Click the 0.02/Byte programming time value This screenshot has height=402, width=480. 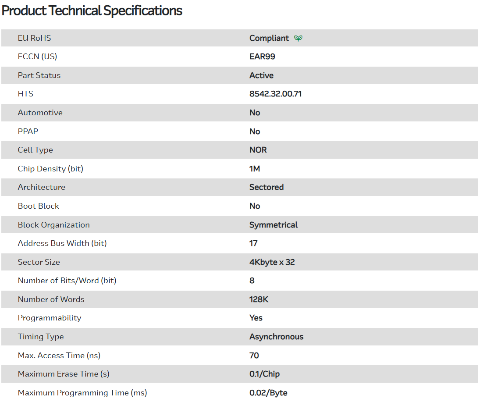pos(268,393)
